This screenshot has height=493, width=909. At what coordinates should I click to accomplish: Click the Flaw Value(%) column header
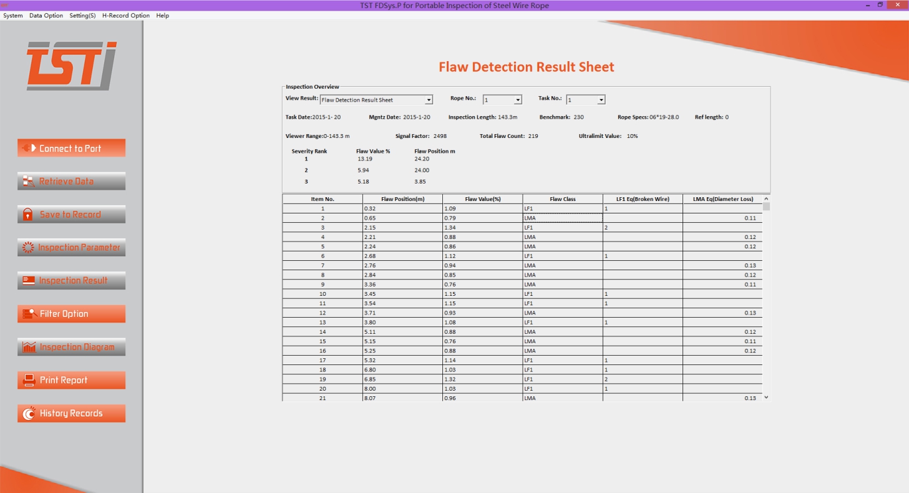pyautogui.click(x=483, y=199)
